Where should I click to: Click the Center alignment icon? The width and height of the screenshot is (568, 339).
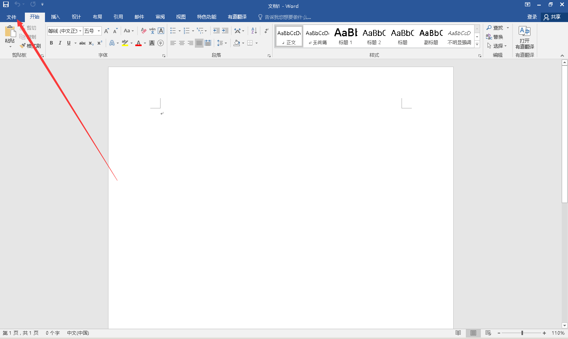click(182, 43)
